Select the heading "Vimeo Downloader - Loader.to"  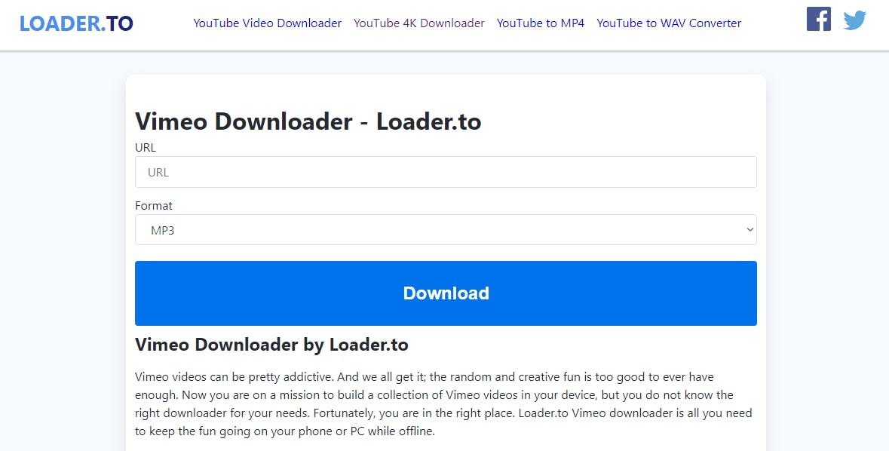tap(308, 121)
